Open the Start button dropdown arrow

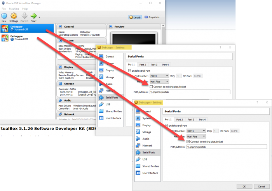[x=39, y=17]
